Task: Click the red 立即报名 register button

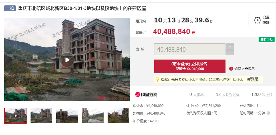Action: (x=190, y=66)
